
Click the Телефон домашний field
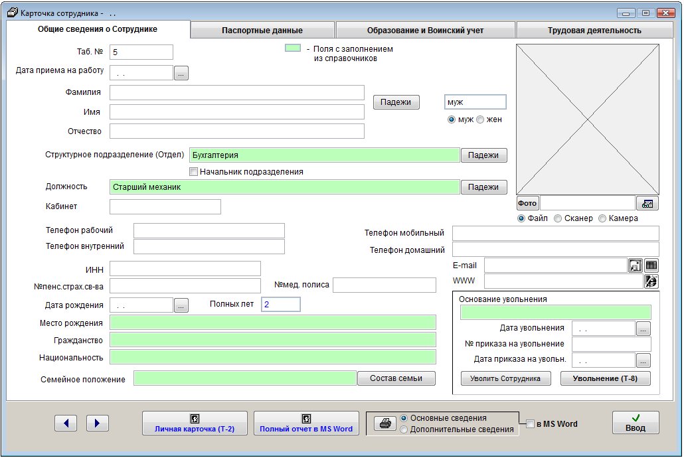[556, 250]
